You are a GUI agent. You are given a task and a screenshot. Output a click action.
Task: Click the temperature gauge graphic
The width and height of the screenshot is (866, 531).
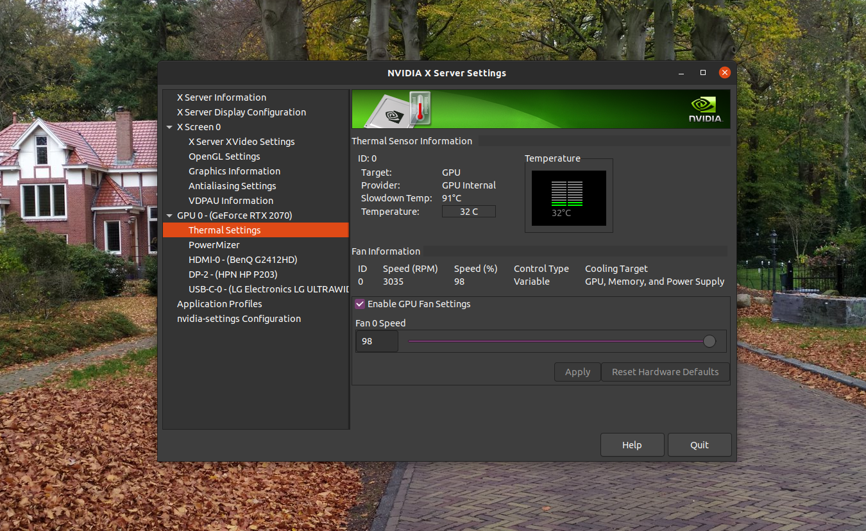[568, 198]
